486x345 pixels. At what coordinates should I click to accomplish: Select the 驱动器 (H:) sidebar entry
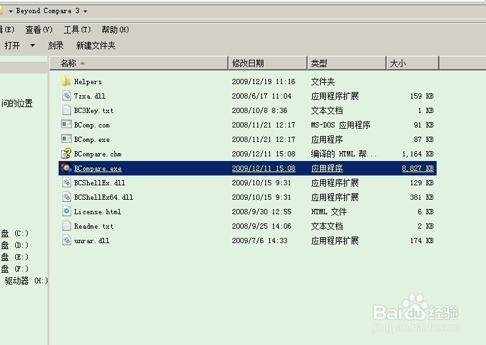coord(26,281)
